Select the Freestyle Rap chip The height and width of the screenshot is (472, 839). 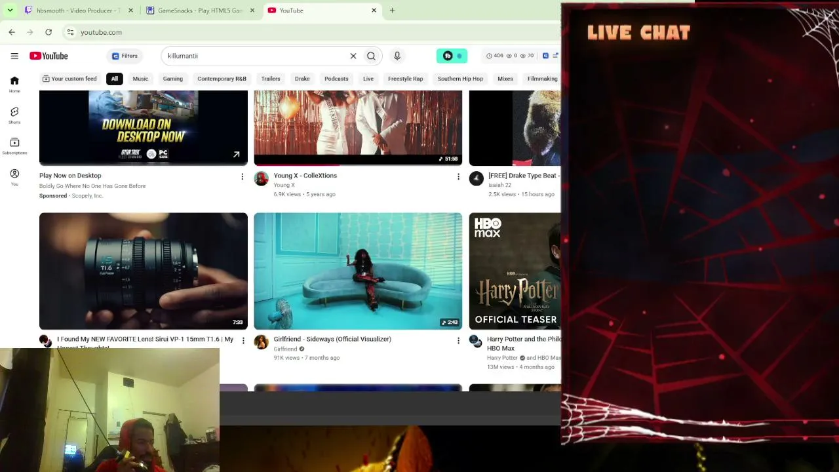pos(406,79)
